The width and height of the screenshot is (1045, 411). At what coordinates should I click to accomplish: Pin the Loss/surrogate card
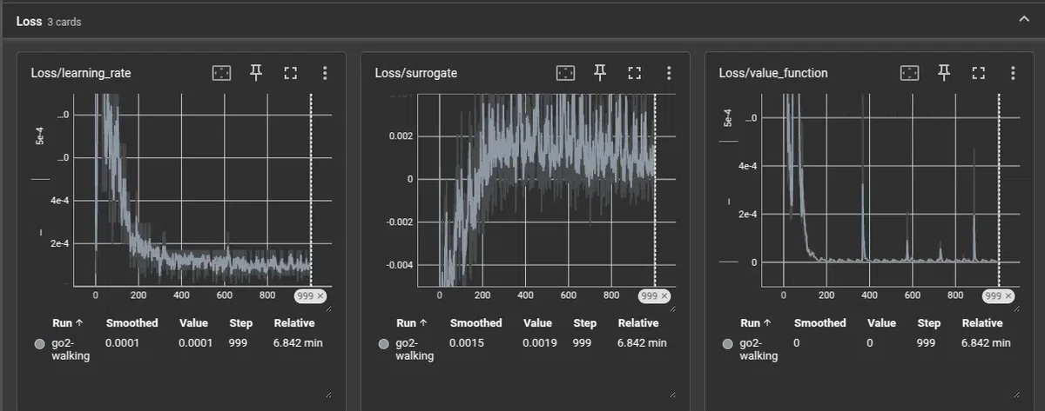[600, 73]
